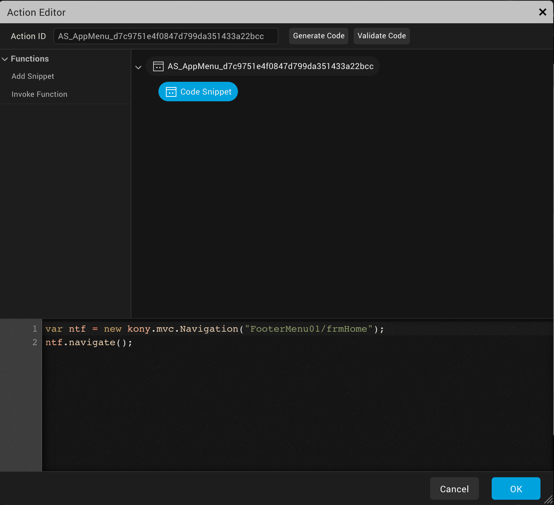The image size is (554, 505).
Task: Click the "FooterMenu01/frmHome" string in code
Action: point(309,329)
